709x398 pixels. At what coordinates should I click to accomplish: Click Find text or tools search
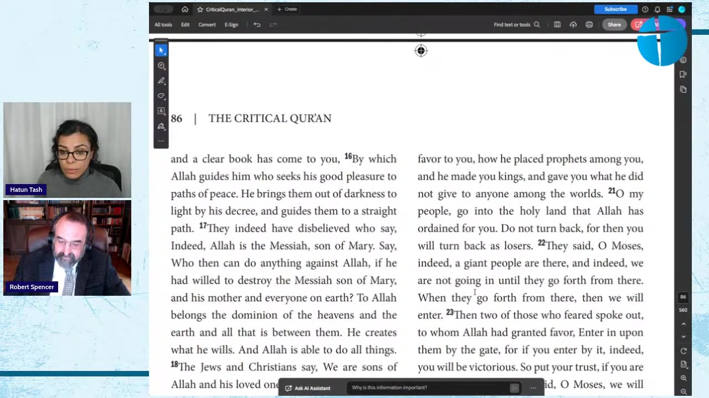(517, 25)
